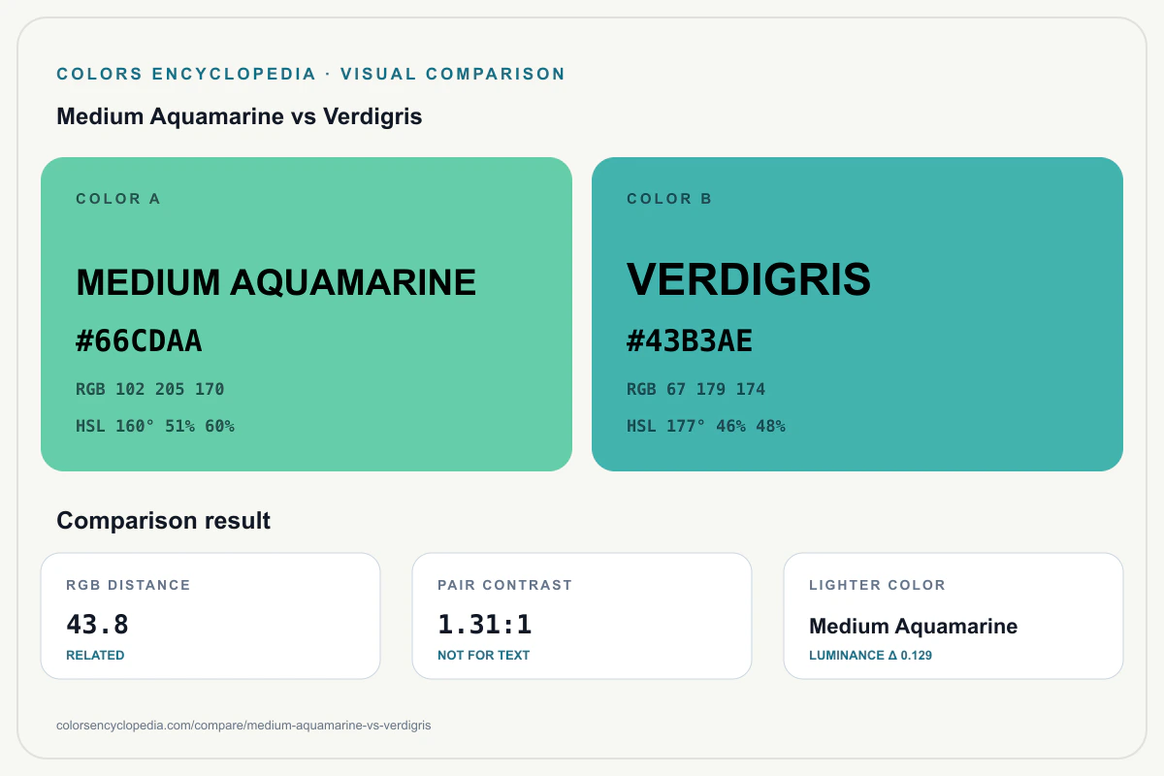Click the colorsencyclopedia.com compare URL
Image resolution: width=1164 pixels, height=776 pixels.
(x=244, y=725)
